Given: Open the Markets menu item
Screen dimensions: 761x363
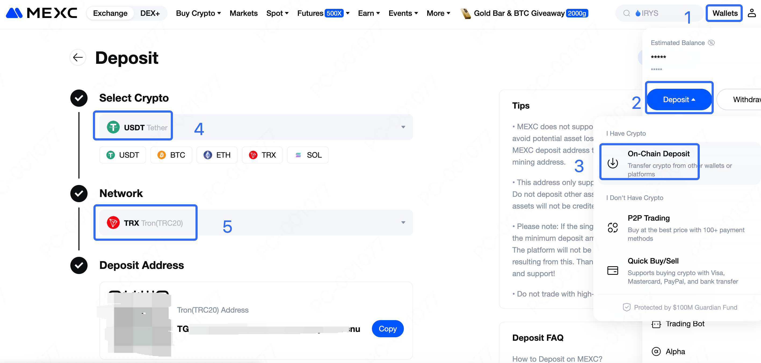Looking at the screenshot, I should [x=244, y=13].
